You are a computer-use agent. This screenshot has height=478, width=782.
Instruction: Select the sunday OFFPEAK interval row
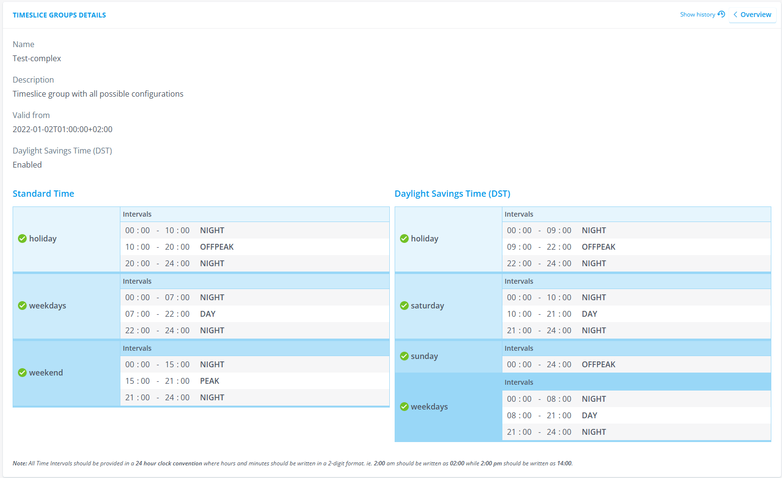pos(636,364)
